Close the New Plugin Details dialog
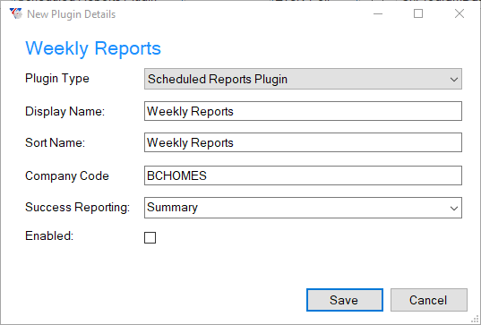This screenshot has width=481, height=325. pyautogui.click(x=460, y=13)
